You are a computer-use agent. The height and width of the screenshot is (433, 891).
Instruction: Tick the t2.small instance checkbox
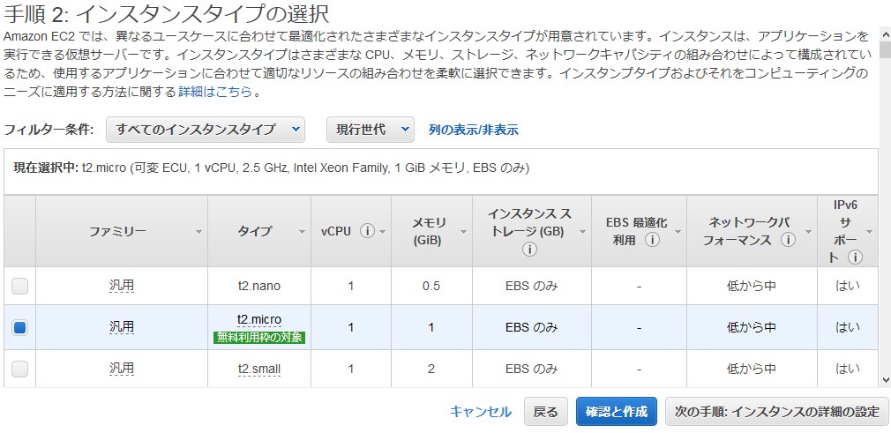[x=19, y=369]
